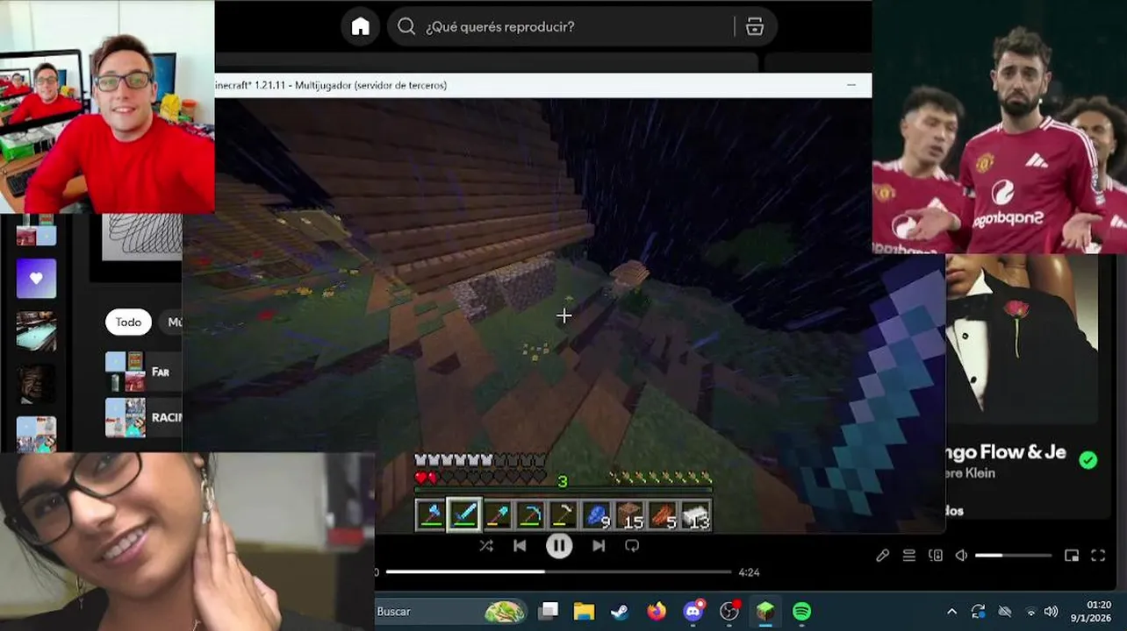Open Discord from the taskbar

[x=693, y=611]
